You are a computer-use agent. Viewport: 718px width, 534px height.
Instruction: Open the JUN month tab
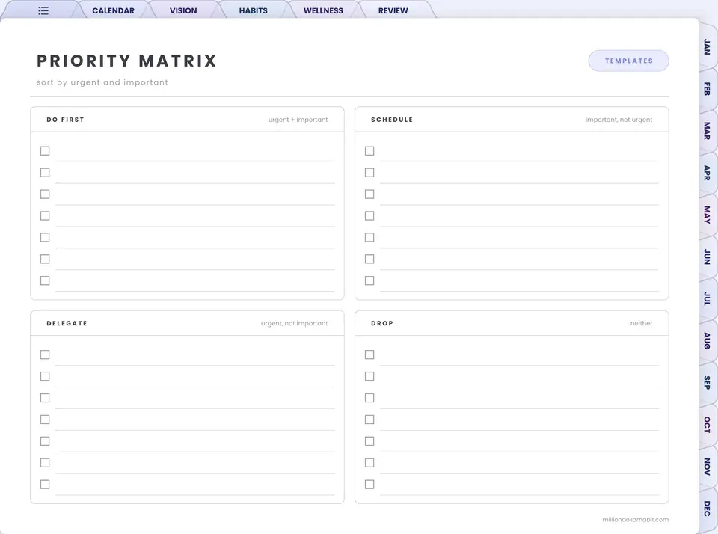pos(707,257)
